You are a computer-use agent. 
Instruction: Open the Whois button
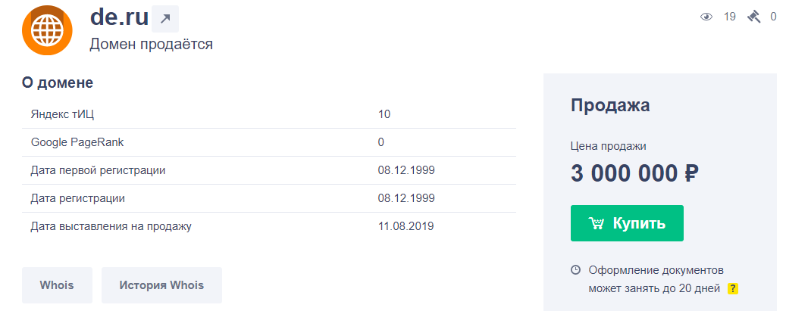[57, 285]
